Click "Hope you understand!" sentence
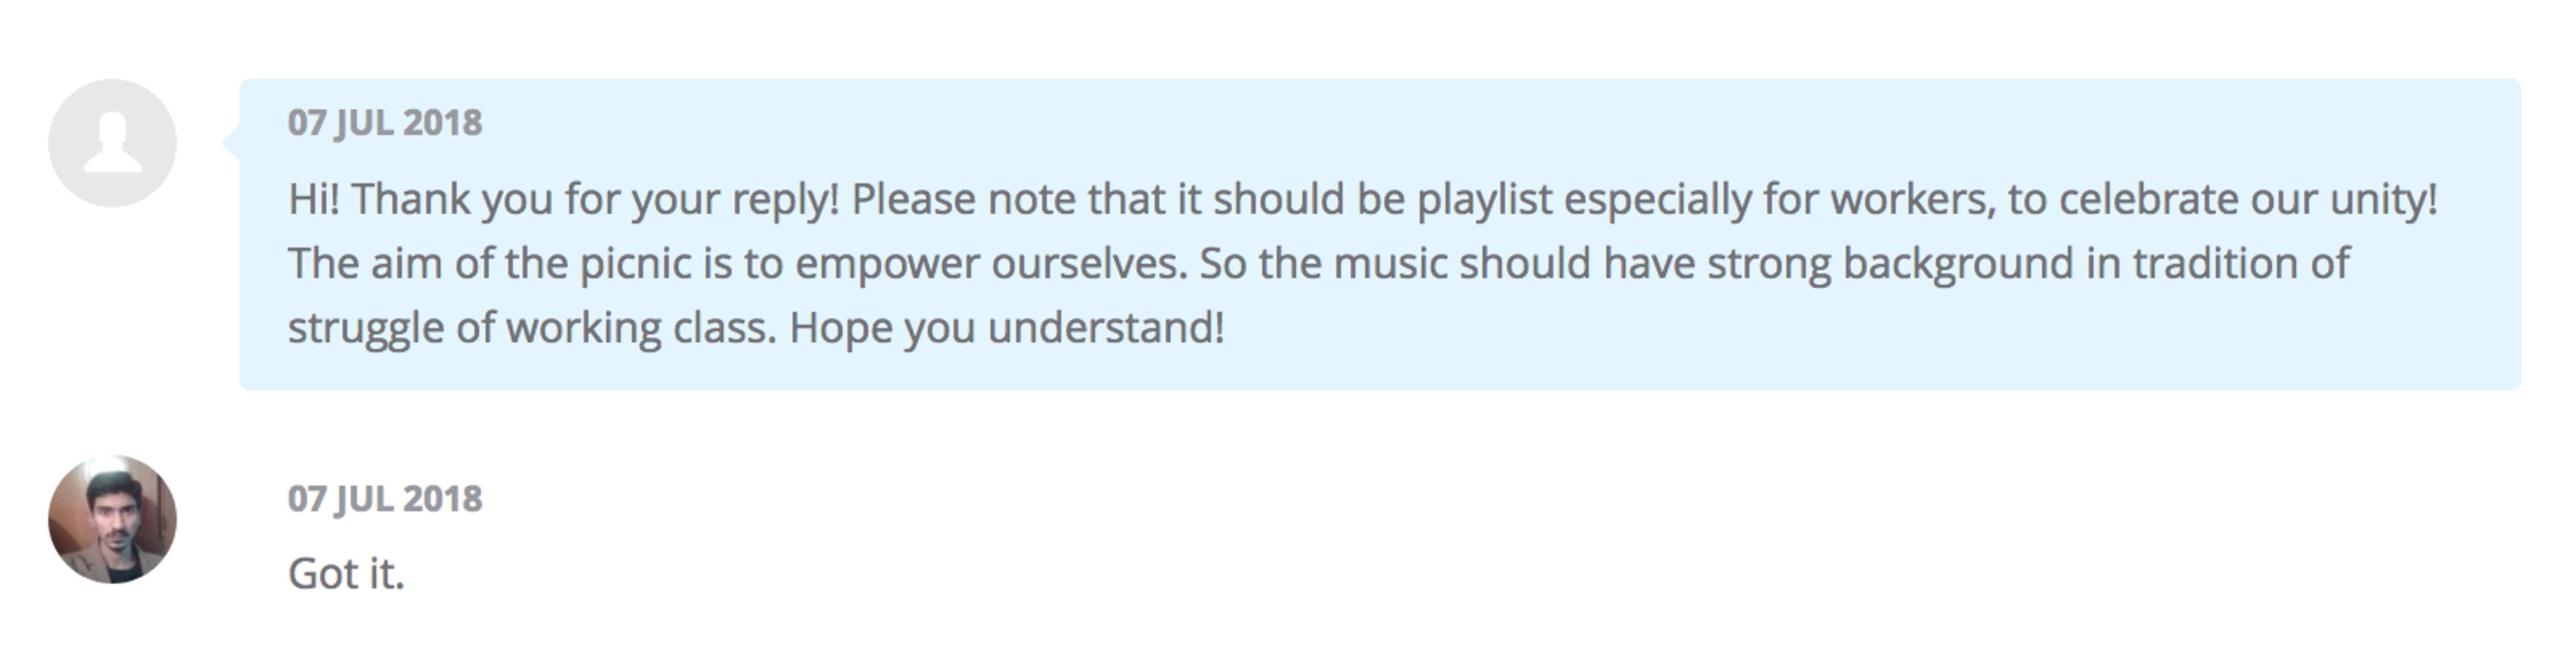This screenshot has height=656, width=2576. pyautogui.click(x=1007, y=327)
